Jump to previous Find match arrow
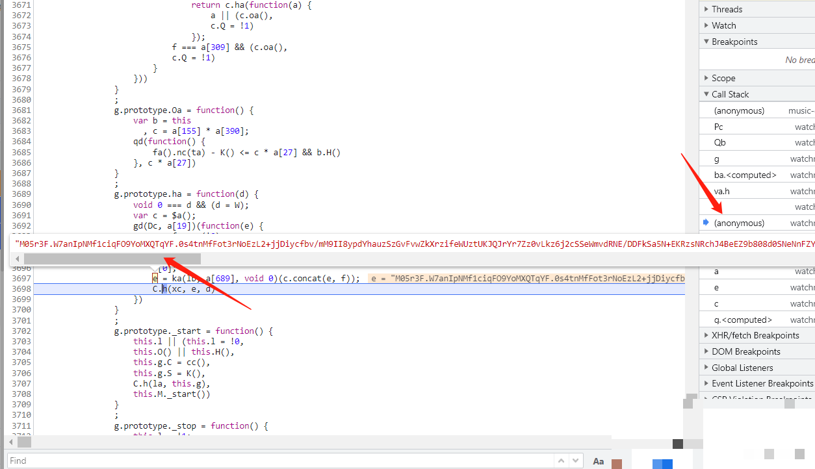This screenshot has width=815, height=469. click(560, 461)
